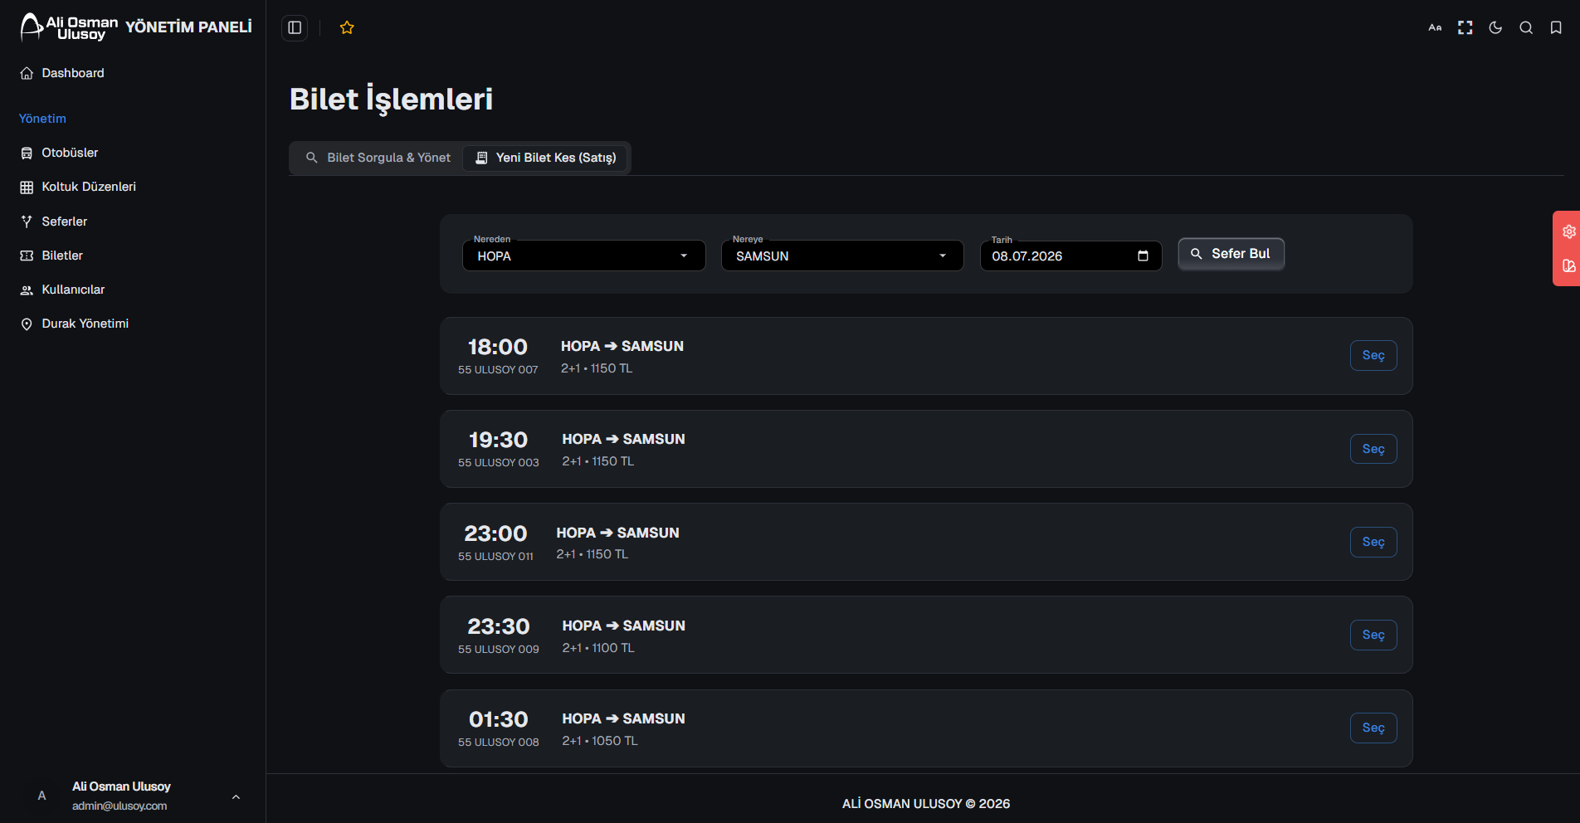Open the Nereye SAMSUN dropdown
The width and height of the screenshot is (1580, 823).
pos(842,256)
